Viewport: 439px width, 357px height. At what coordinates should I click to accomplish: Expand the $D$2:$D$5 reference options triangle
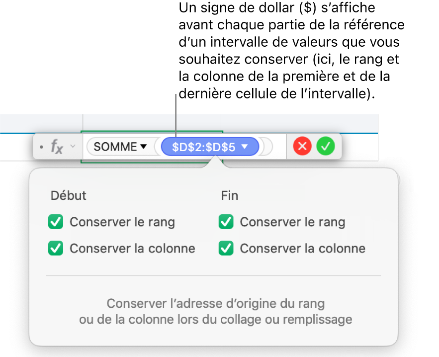tap(245, 147)
